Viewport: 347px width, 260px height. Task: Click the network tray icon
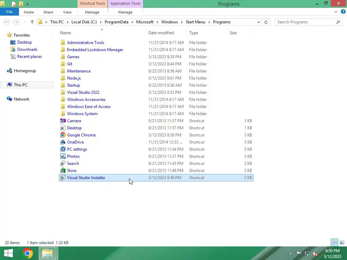307,253
